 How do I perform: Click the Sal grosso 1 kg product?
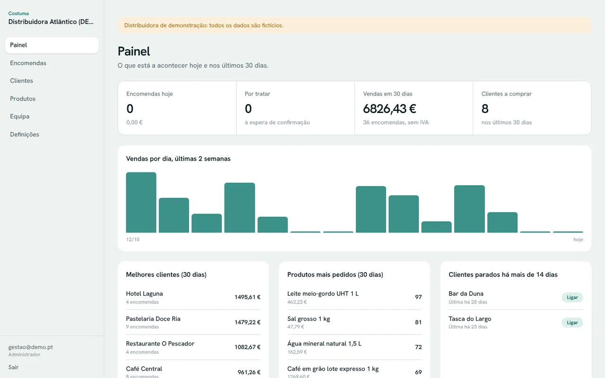coord(354,322)
